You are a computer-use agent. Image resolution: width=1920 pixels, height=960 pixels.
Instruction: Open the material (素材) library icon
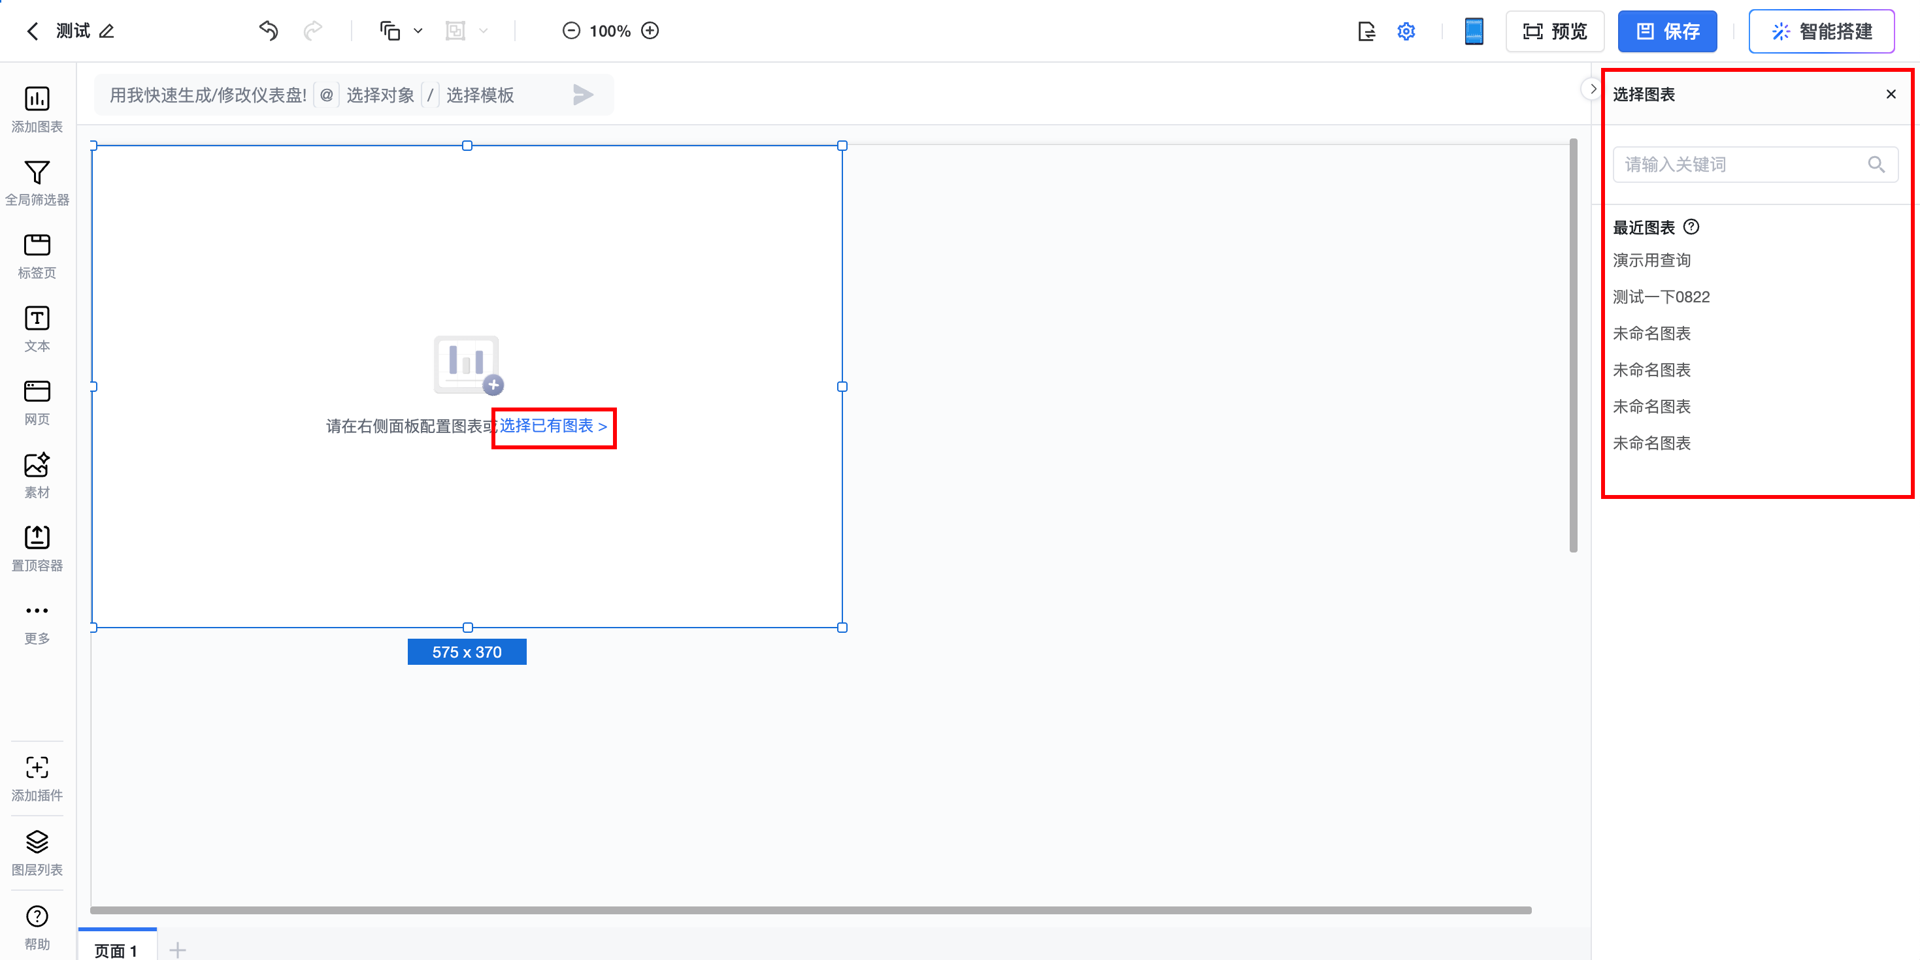tap(37, 474)
